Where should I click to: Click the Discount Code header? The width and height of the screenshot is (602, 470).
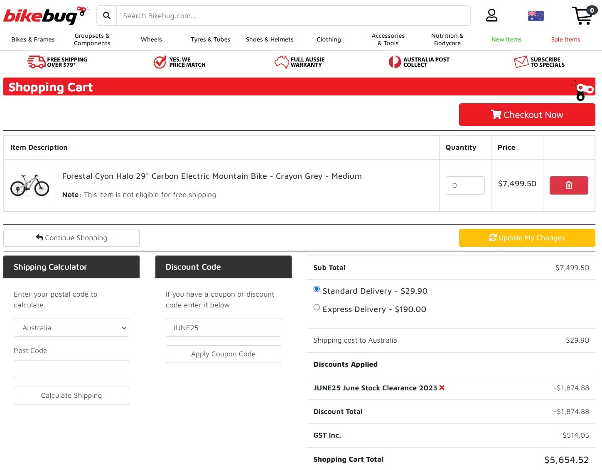[x=224, y=267]
